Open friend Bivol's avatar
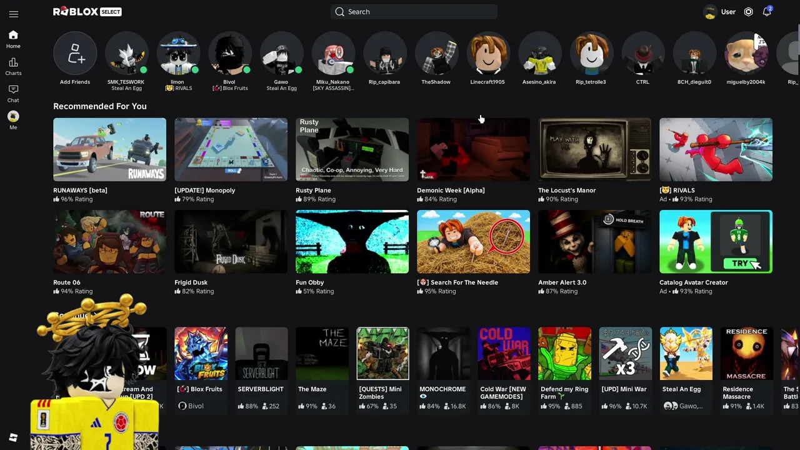The height and width of the screenshot is (450, 800). coord(229,54)
